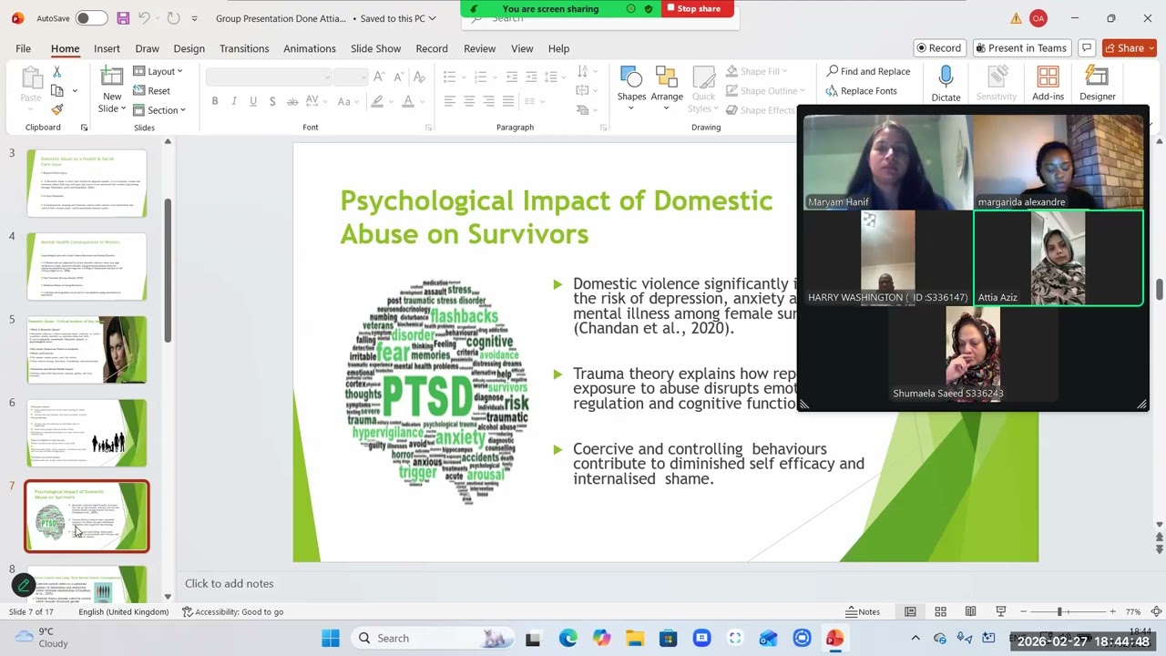This screenshot has height=656, width=1166.
Task: Toggle the AutoSave switch
Action: point(91,18)
